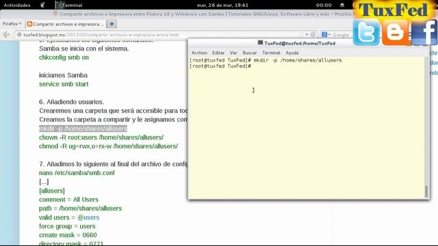This screenshot has height=246, width=438.
Task: Click the system tray icon beside 00:00
Action: (x=342, y=5)
